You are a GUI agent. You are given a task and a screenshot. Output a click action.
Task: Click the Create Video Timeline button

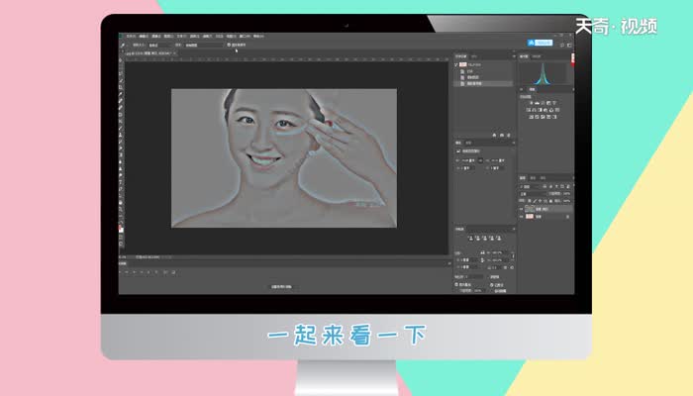point(282,286)
